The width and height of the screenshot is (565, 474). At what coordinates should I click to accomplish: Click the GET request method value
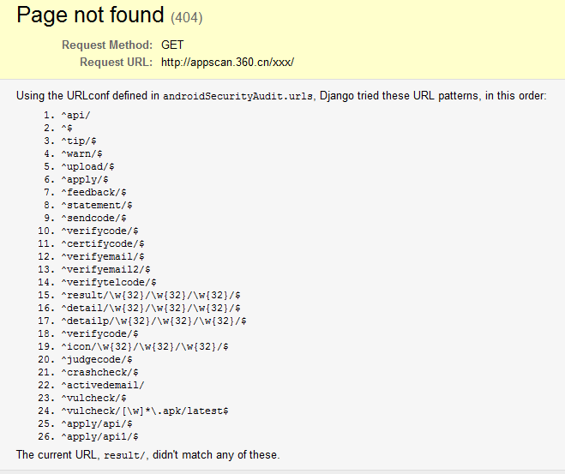[x=172, y=45]
